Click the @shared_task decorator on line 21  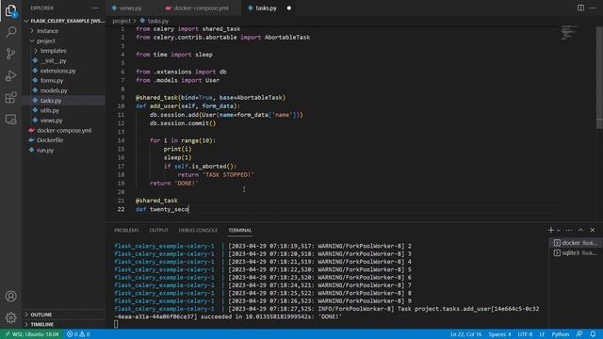click(x=156, y=201)
